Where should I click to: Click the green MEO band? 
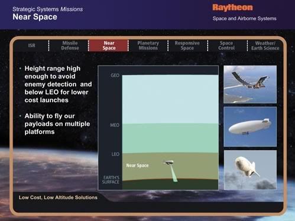[x=170, y=138]
